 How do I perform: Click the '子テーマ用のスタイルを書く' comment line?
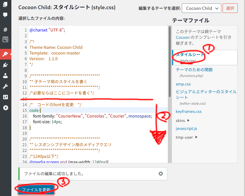58,82
